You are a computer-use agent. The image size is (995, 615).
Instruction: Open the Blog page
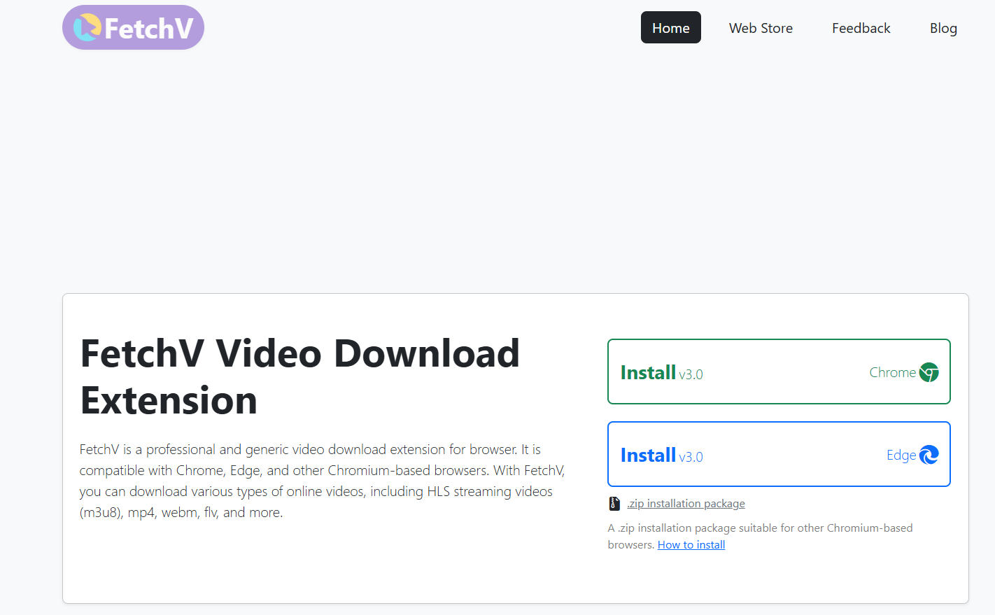(x=943, y=28)
